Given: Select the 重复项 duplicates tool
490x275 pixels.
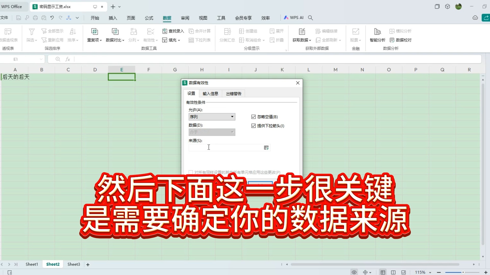Looking at the screenshot, I should pos(94,35).
